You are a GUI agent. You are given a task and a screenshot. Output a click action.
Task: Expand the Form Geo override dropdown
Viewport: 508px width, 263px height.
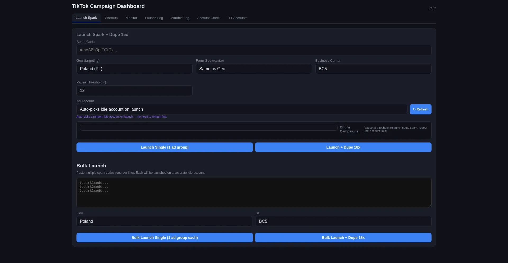click(x=254, y=69)
